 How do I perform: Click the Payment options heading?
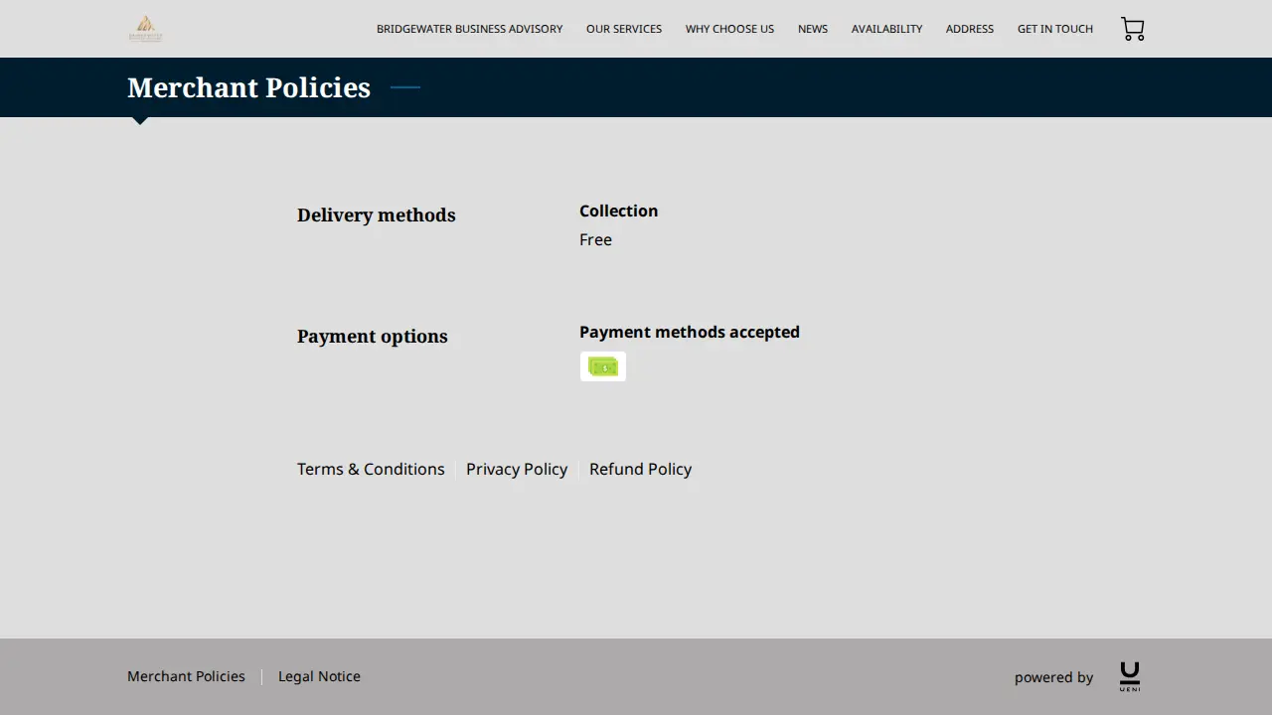[373, 336]
